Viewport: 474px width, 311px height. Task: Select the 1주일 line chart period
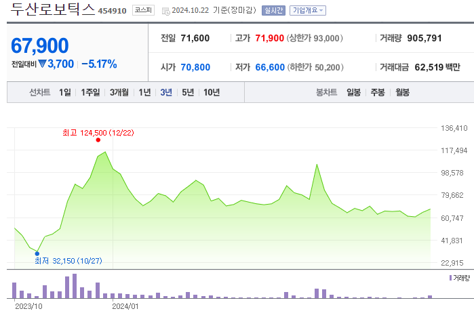pos(90,92)
